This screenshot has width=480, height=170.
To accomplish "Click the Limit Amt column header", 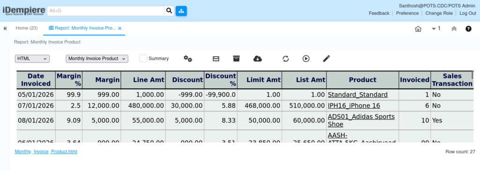I will (x=260, y=80).
